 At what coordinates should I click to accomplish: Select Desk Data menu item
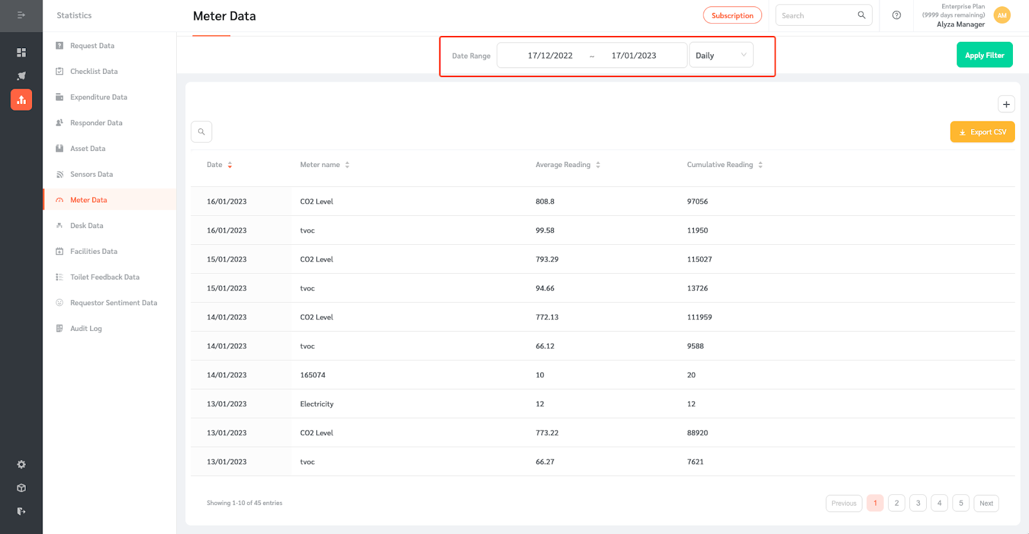[86, 226]
